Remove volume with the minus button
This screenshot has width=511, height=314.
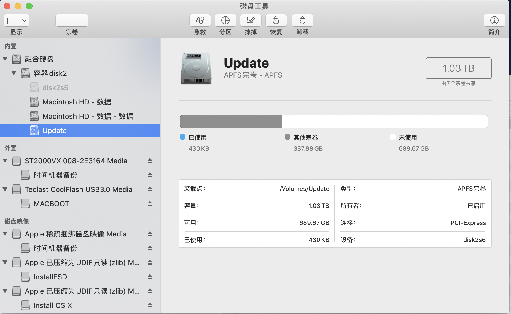(80, 20)
